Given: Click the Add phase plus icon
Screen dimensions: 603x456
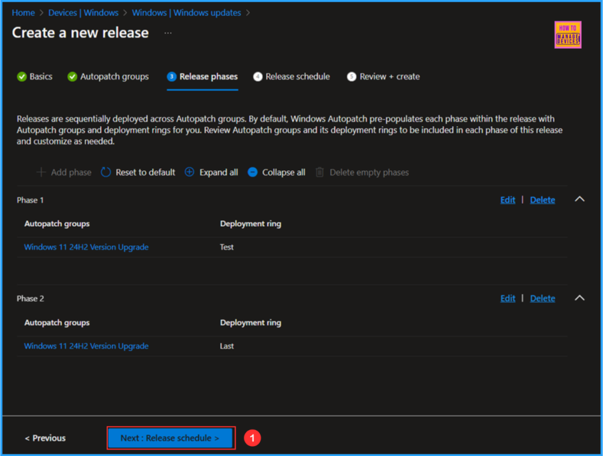Looking at the screenshot, I should [x=41, y=172].
